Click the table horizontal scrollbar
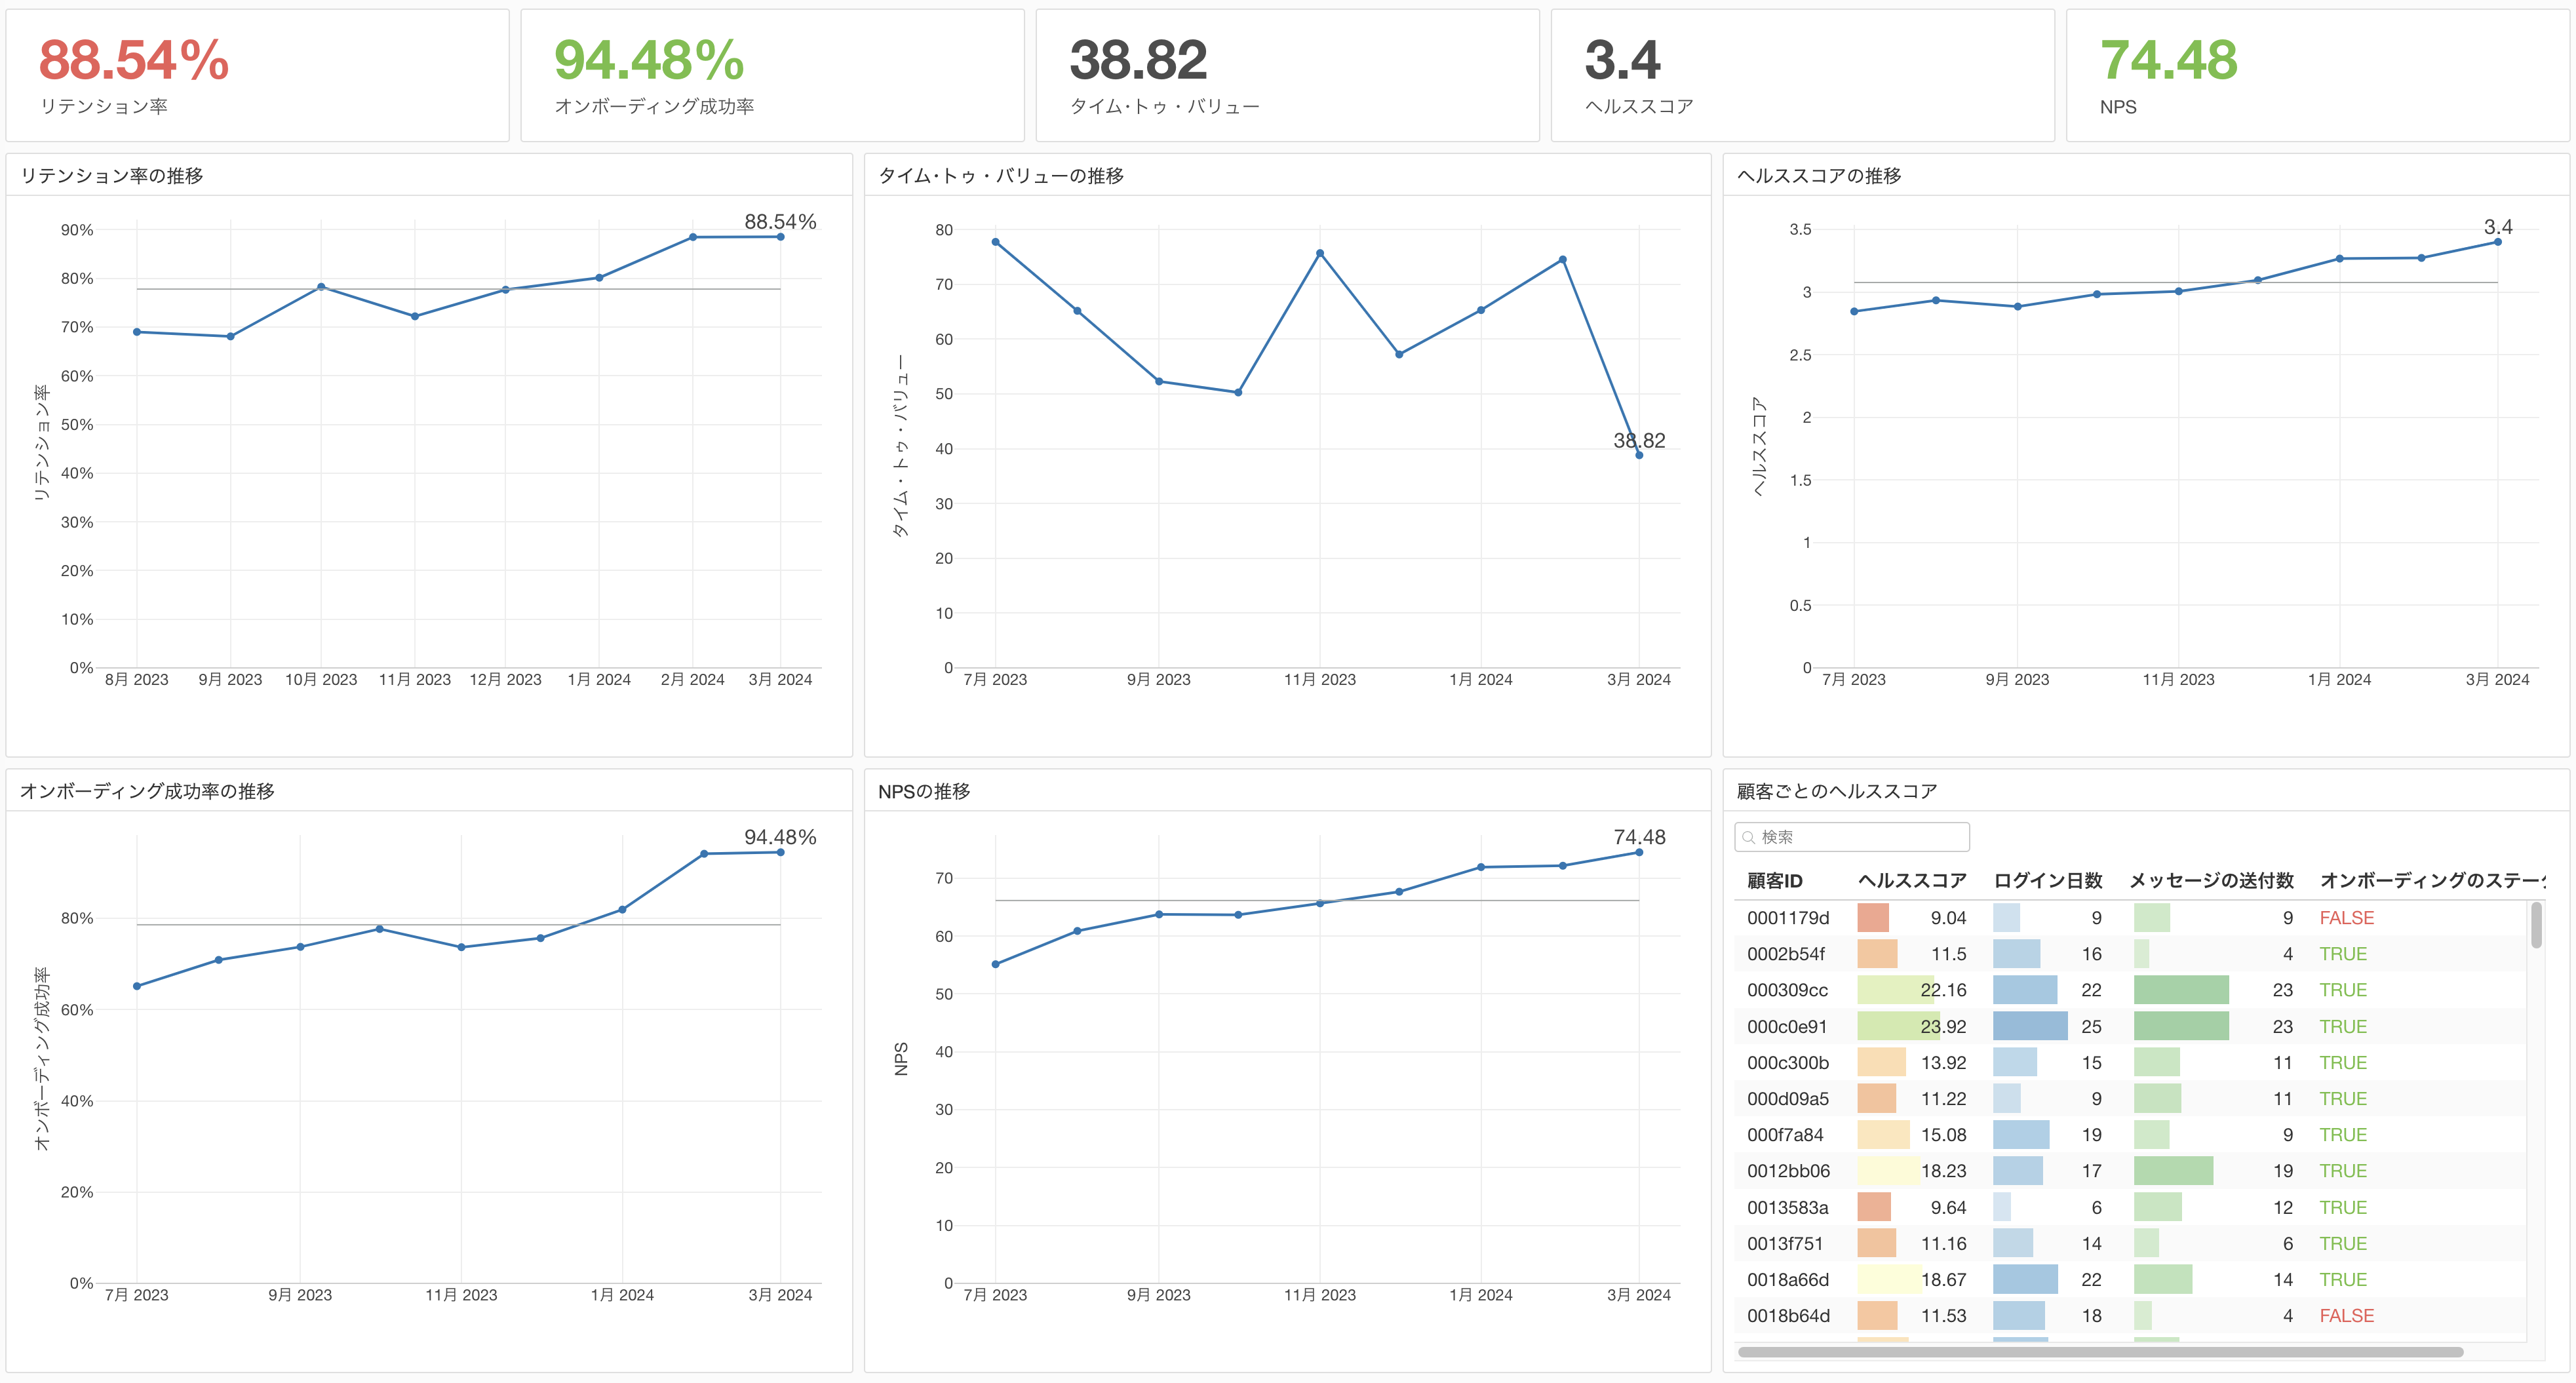The height and width of the screenshot is (1383, 2576). coord(2100,1352)
